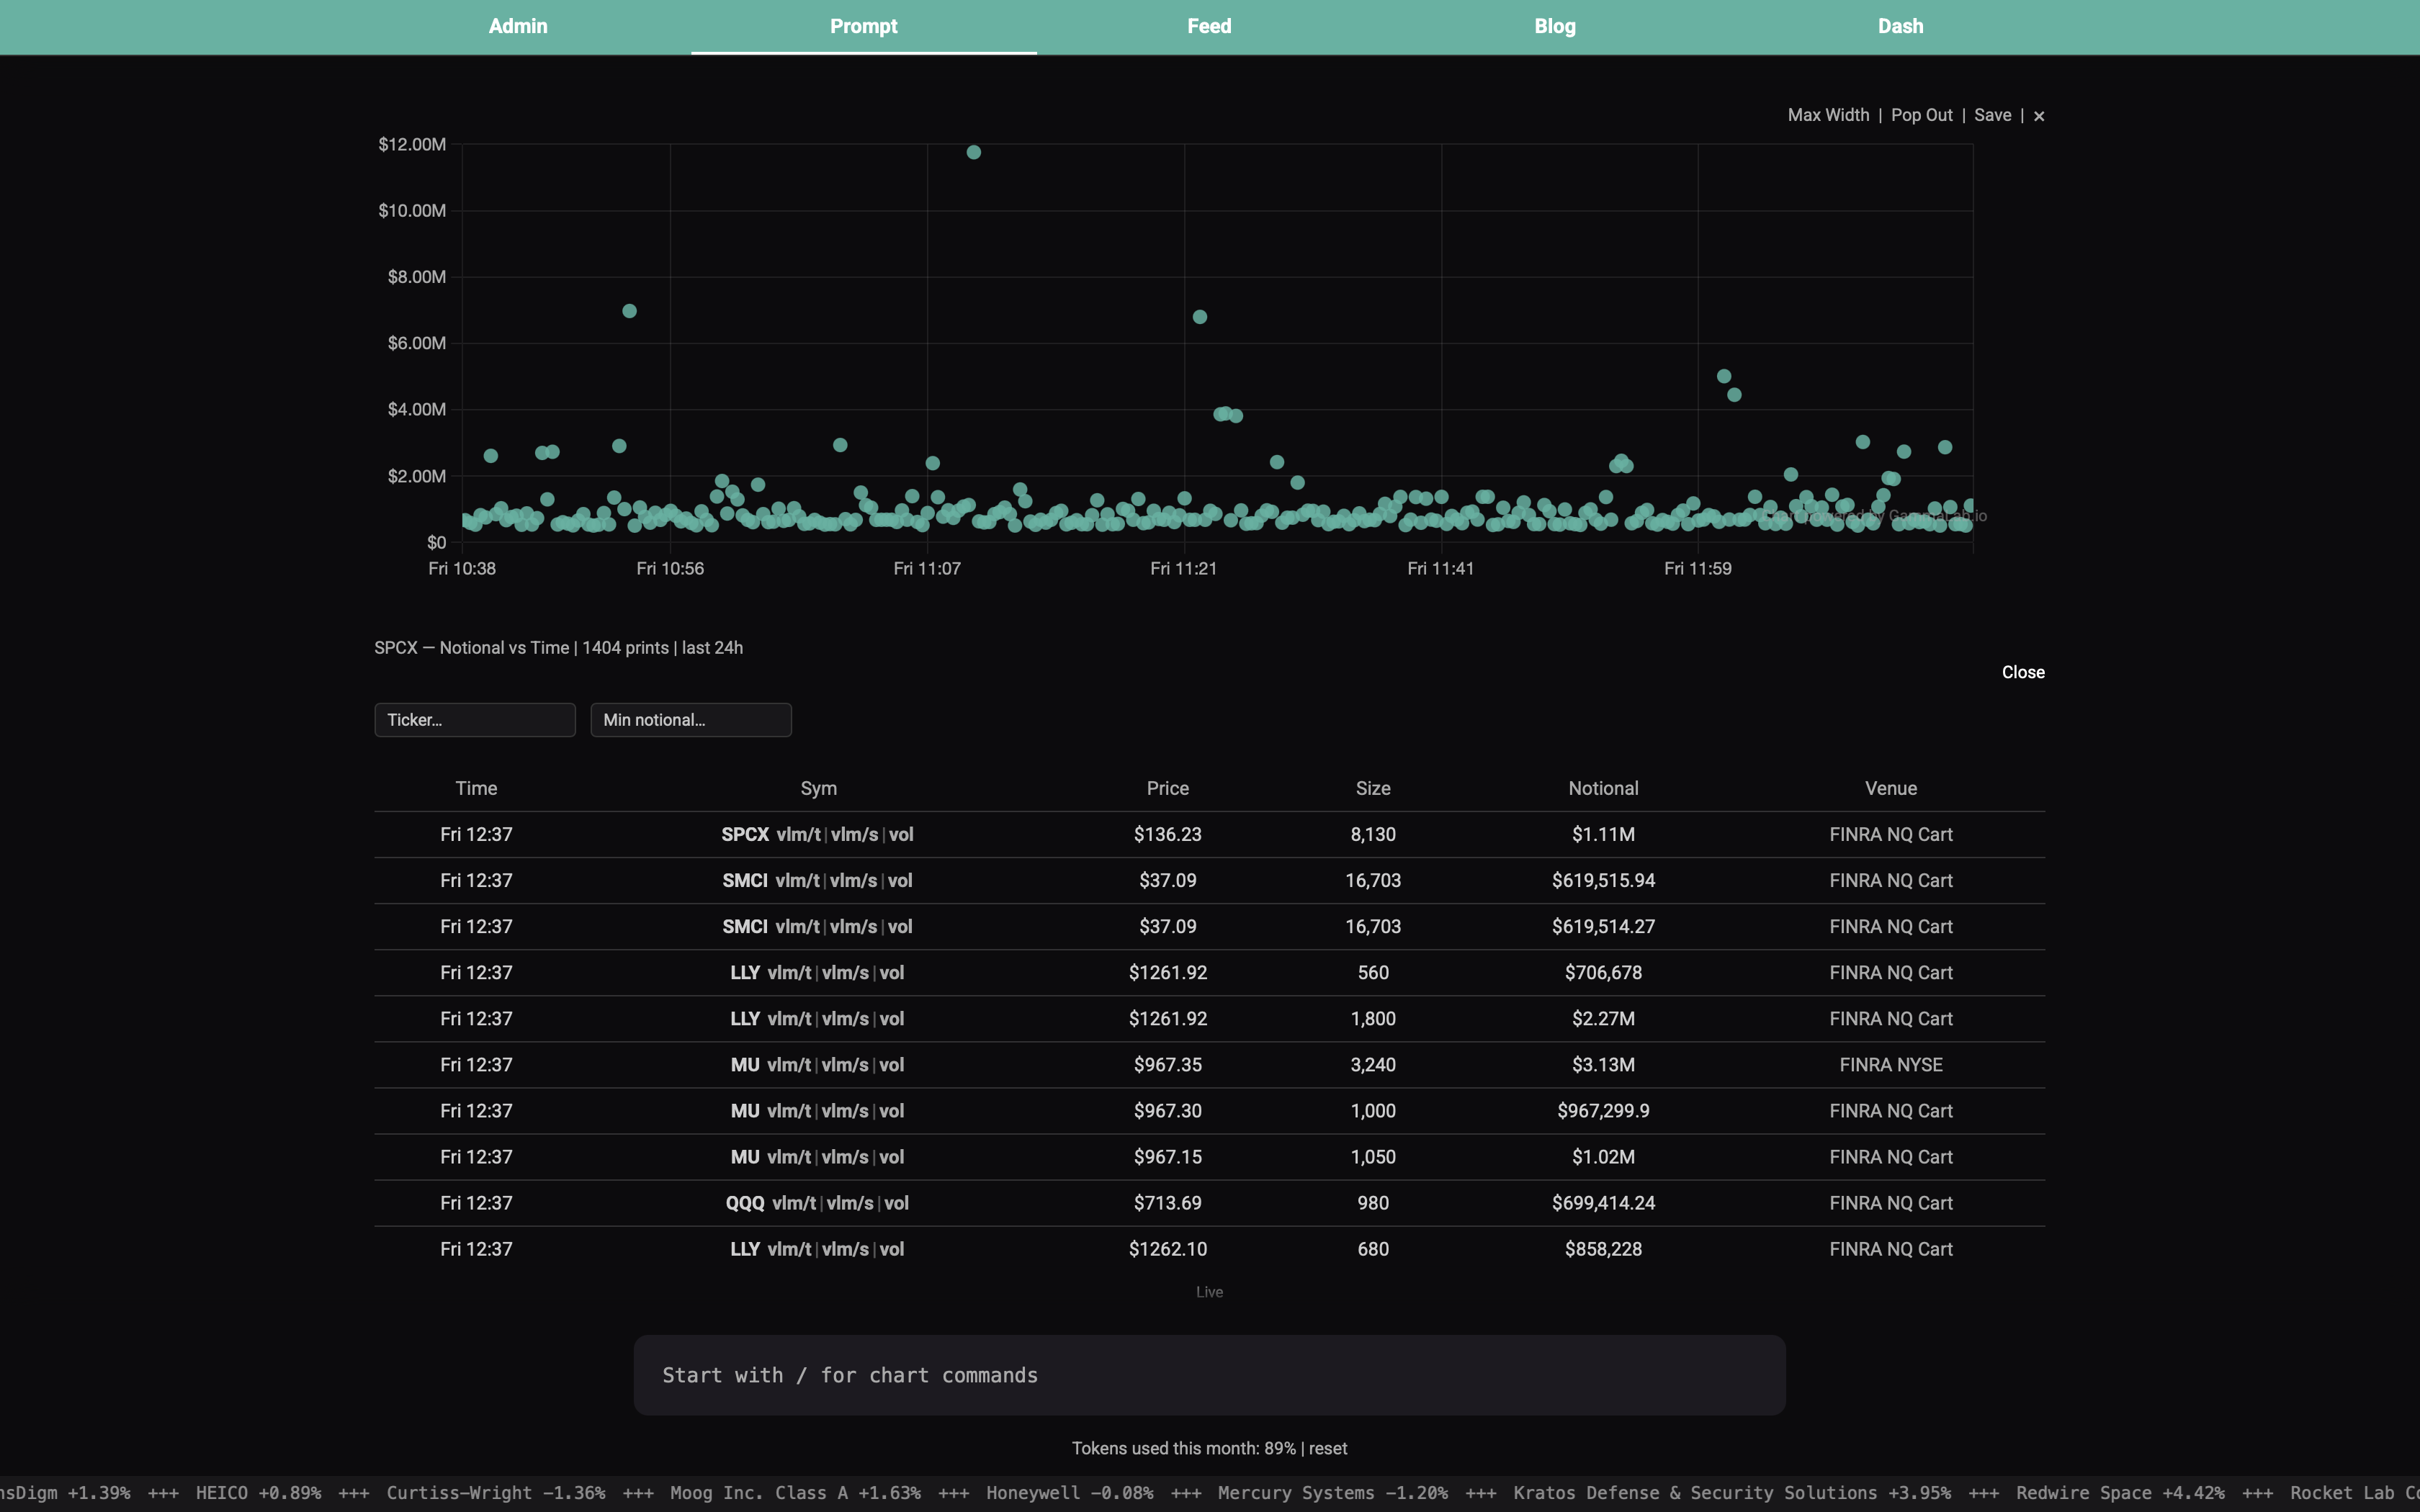
Task: Open the Feed tab
Action: point(1209,26)
